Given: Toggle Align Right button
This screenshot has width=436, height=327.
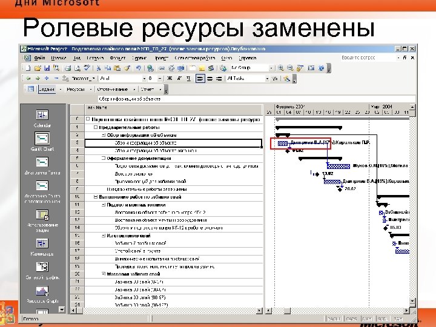Looking at the screenshot, I should (219, 79).
